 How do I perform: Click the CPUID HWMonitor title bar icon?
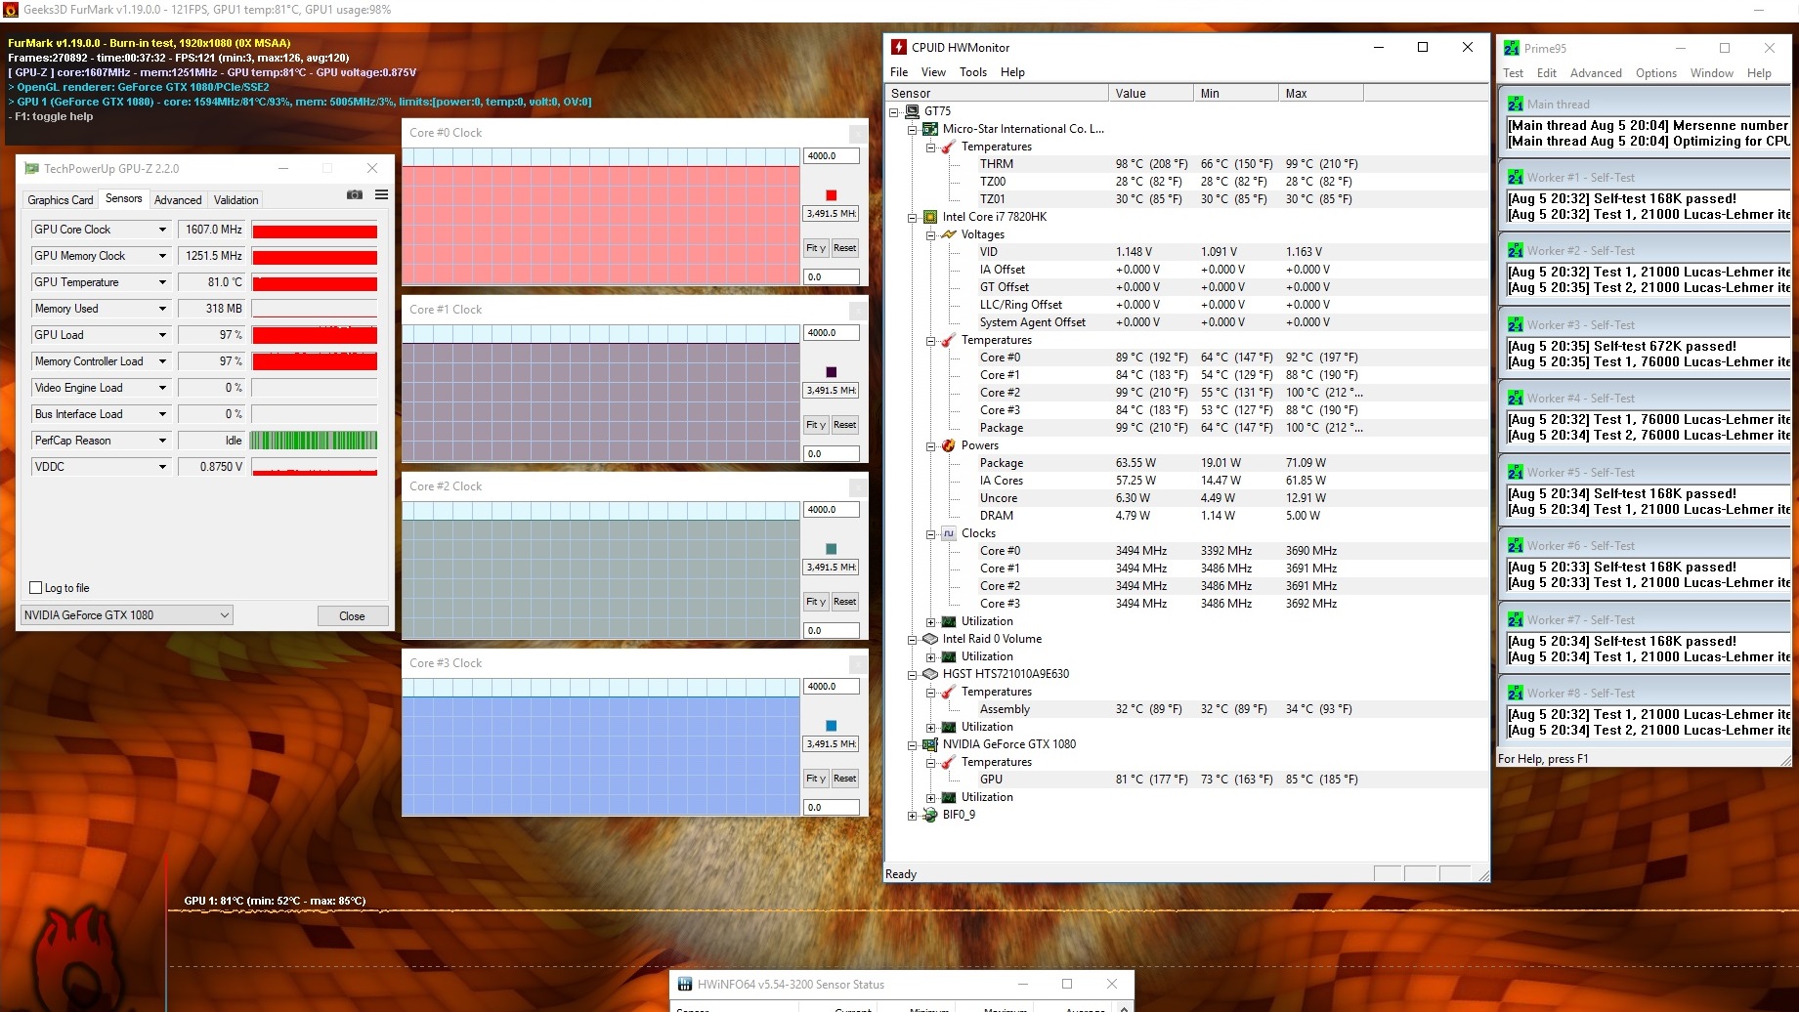[x=899, y=47]
